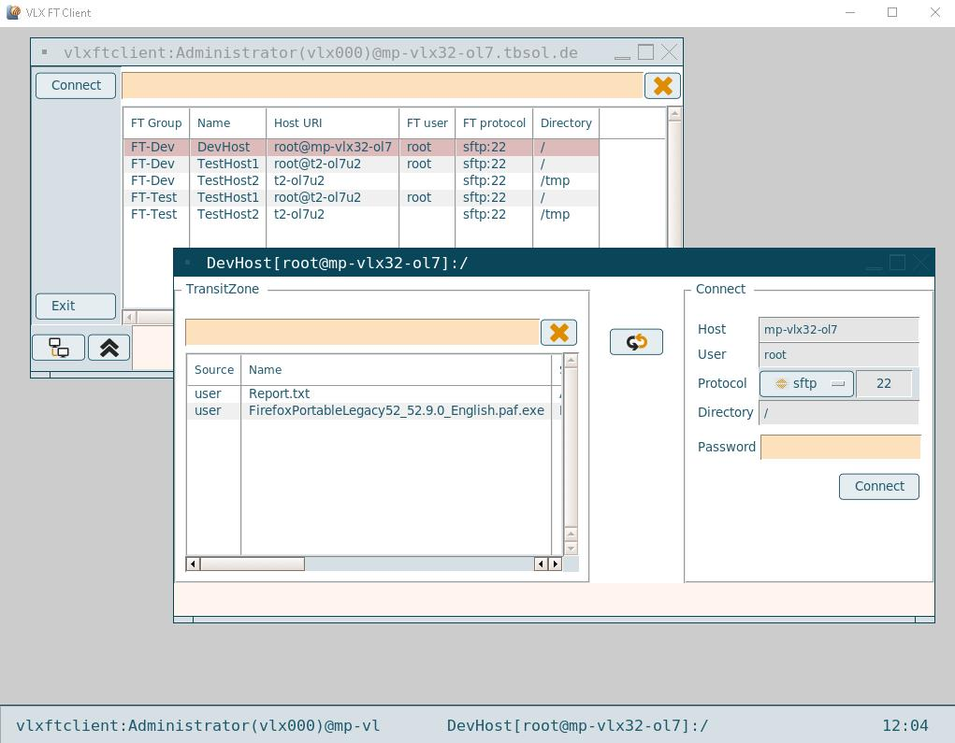Select the Report.txt file row
Viewport: 955px width, 743px height.
[279, 393]
